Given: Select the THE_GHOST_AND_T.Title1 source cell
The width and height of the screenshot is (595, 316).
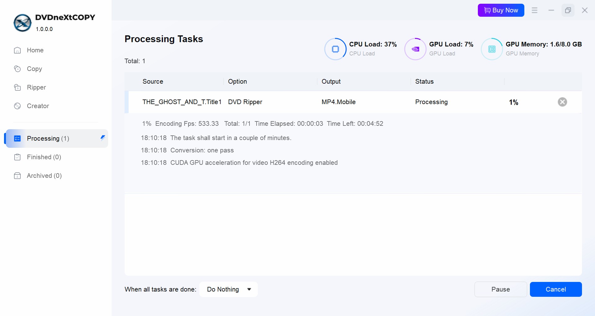Looking at the screenshot, I should (x=182, y=102).
